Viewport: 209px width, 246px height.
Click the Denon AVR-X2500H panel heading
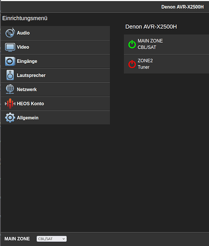click(151, 27)
